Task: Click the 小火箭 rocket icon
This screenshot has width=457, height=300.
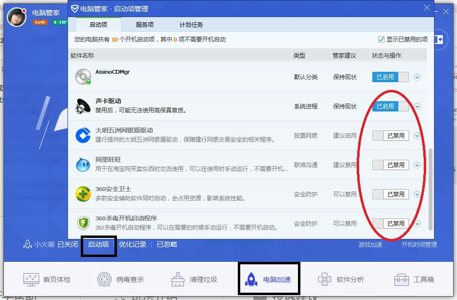Action: pyautogui.click(x=27, y=244)
